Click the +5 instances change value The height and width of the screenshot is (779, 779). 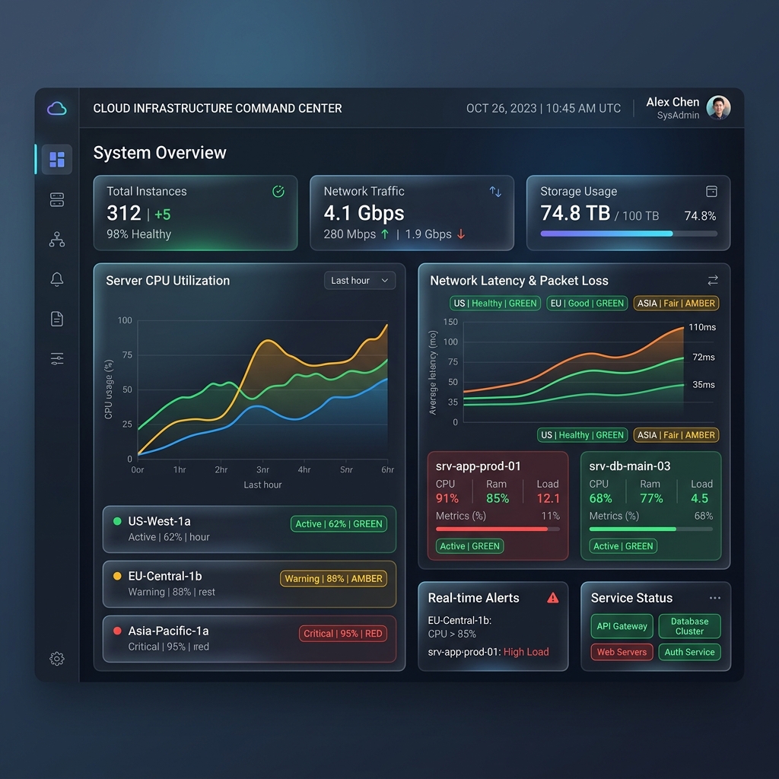163,215
